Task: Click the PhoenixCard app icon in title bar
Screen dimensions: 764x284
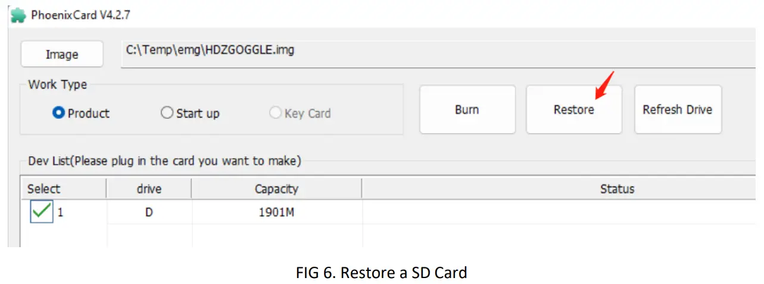Action: click(x=18, y=15)
